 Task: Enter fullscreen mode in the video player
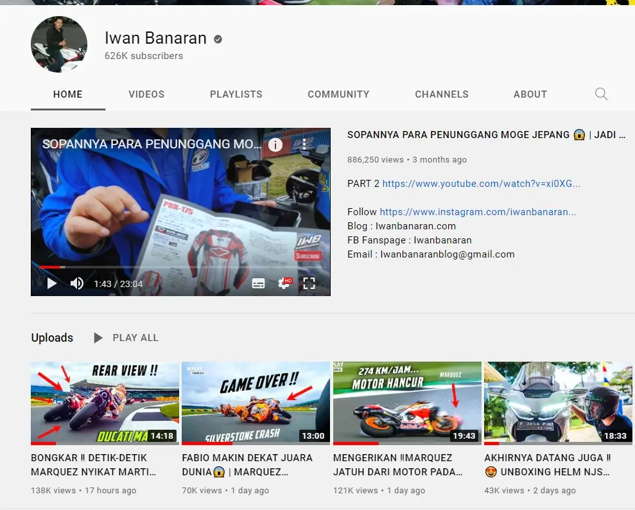pos(309,283)
